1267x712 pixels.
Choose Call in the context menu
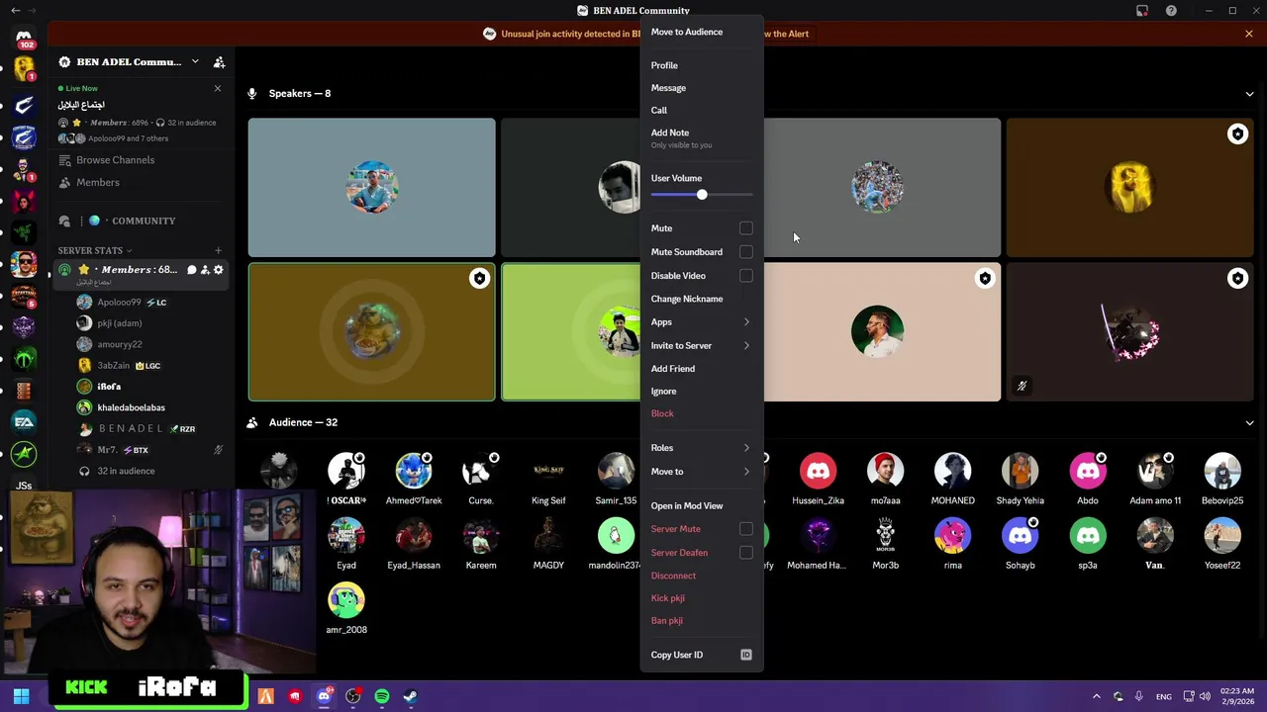coord(702,110)
